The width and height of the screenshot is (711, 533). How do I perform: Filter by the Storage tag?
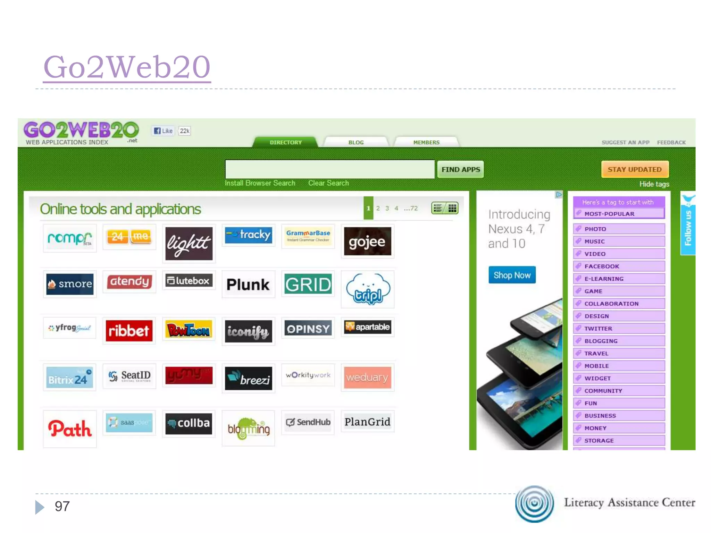pos(619,441)
